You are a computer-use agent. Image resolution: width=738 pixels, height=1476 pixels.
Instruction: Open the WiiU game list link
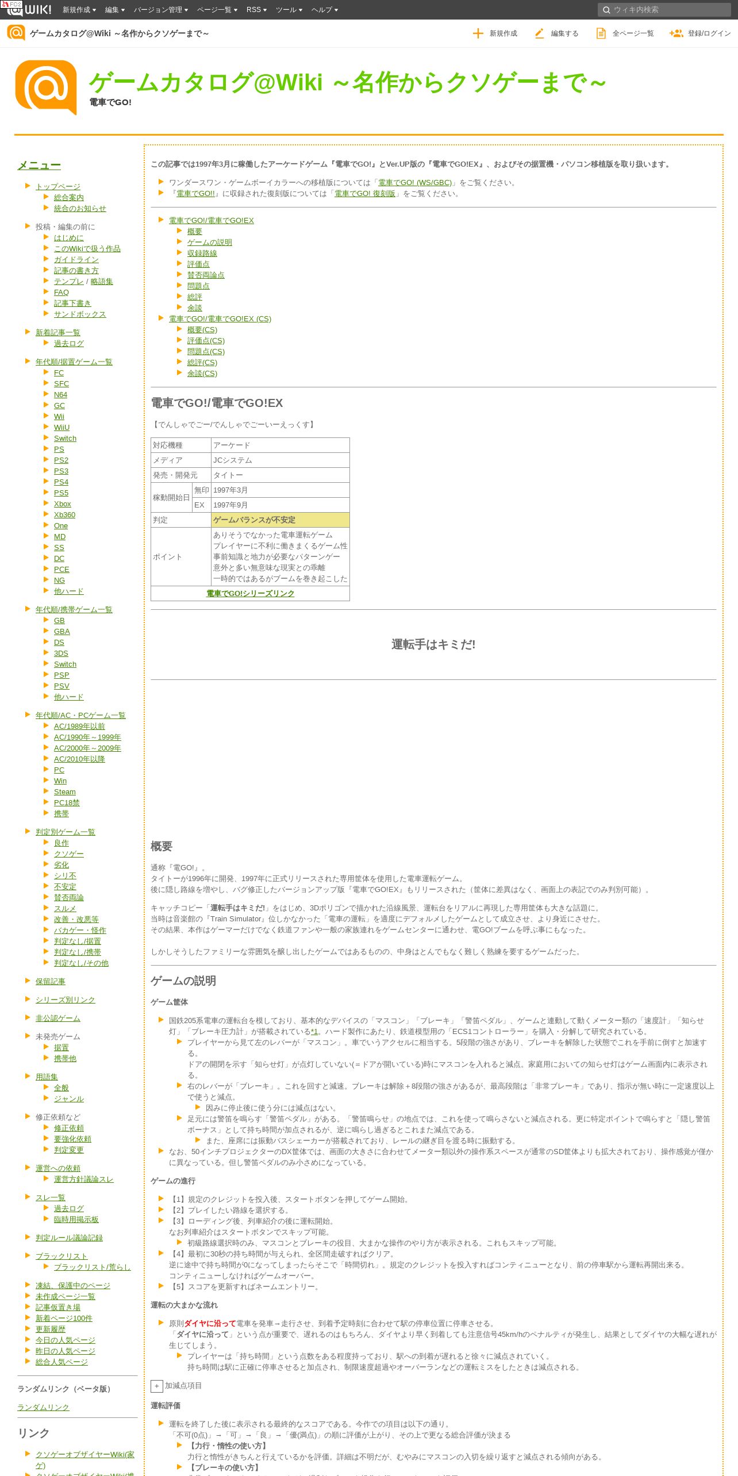point(61,428)
